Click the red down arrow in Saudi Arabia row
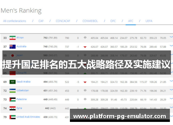This screenshot has height=125, width=173. tap(85, 82)
